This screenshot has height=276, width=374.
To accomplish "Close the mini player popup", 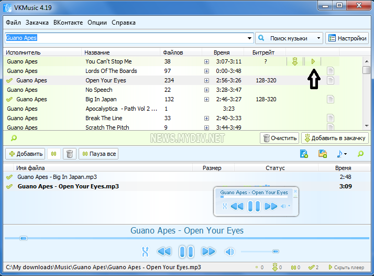I will tap(295, 191).
